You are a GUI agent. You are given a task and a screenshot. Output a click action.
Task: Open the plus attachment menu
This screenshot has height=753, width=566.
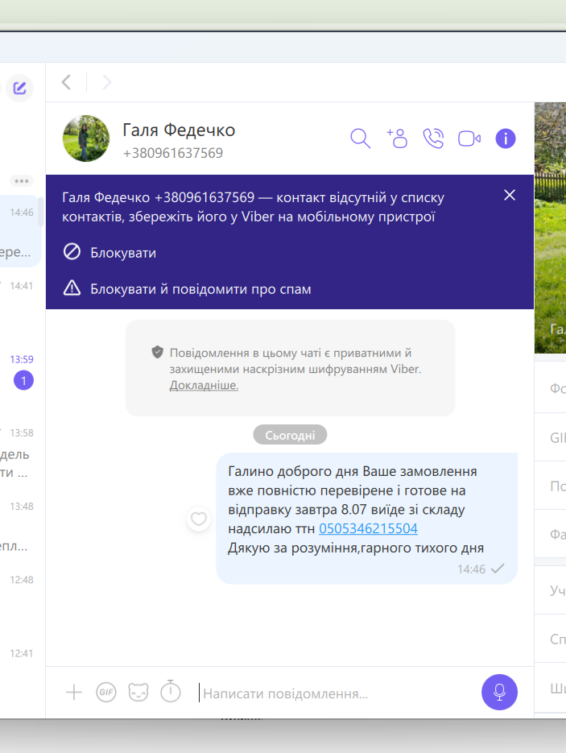coord(74,692)
